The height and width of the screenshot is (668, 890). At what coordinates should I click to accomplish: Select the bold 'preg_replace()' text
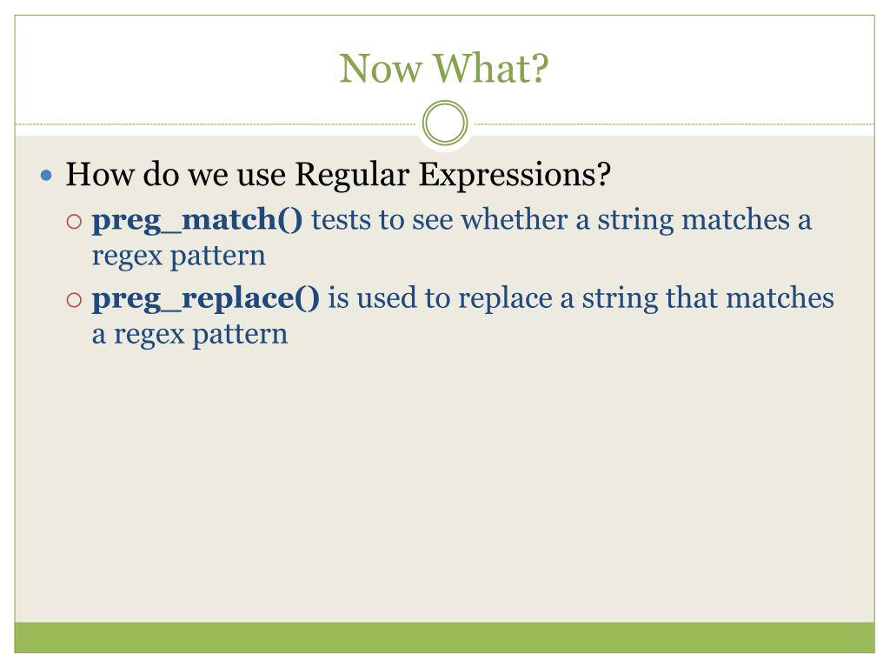[x=205, y=298]
